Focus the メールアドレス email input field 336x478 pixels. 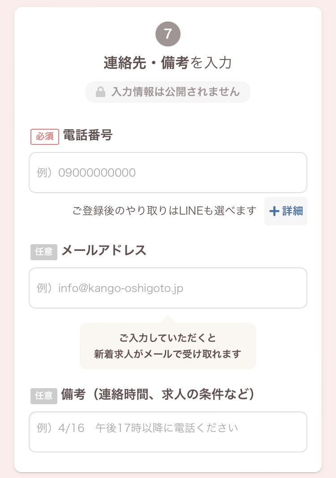pos(168,288)
